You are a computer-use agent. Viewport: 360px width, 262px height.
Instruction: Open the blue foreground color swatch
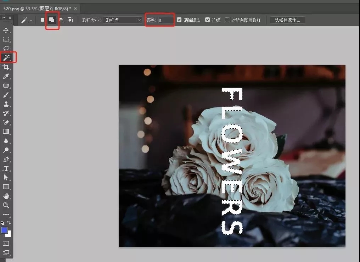[x=4, y=230]
